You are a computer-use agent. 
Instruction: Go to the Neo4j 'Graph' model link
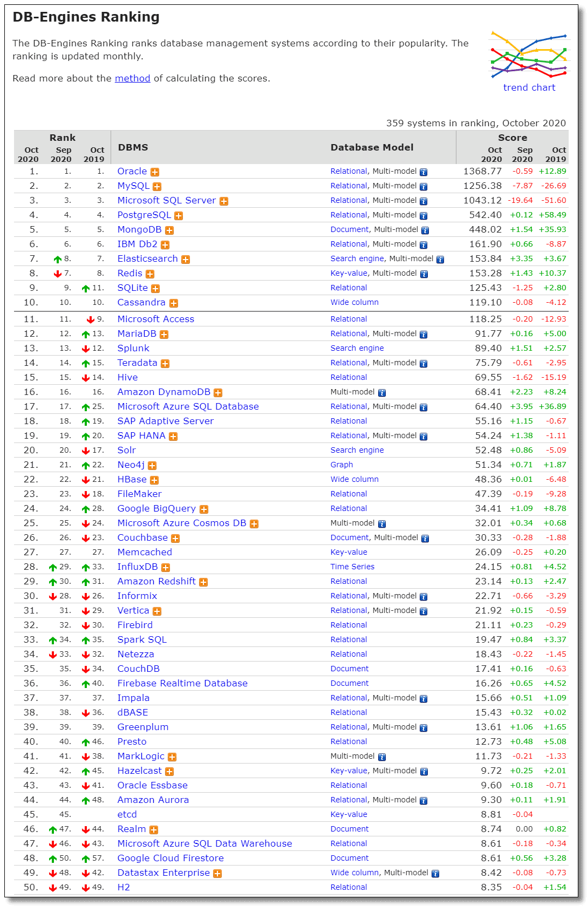click(x=342, y=465)
